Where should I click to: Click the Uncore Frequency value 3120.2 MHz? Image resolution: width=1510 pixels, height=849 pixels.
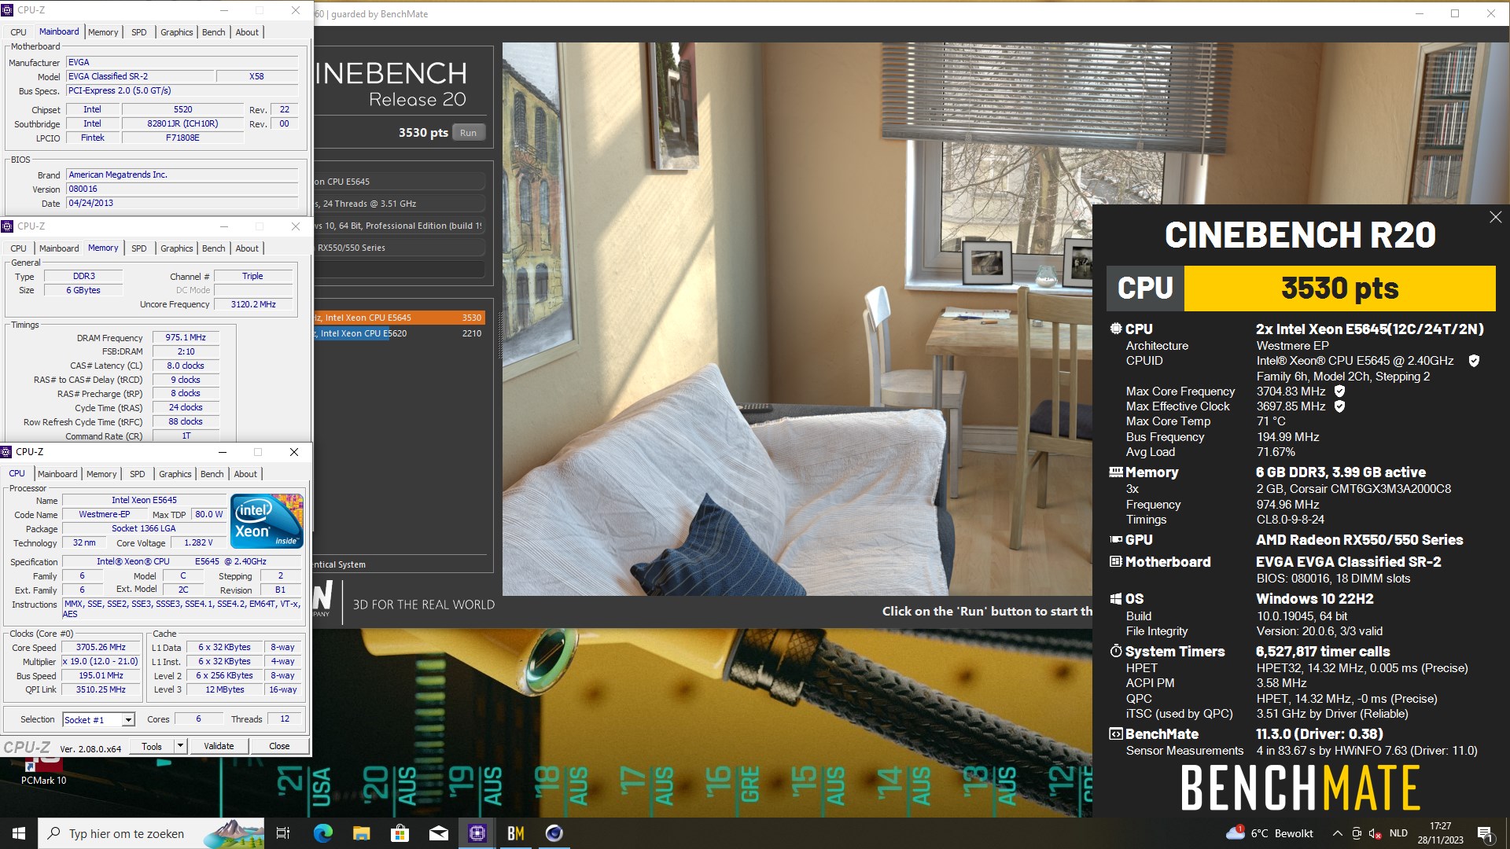click(253, 304)
